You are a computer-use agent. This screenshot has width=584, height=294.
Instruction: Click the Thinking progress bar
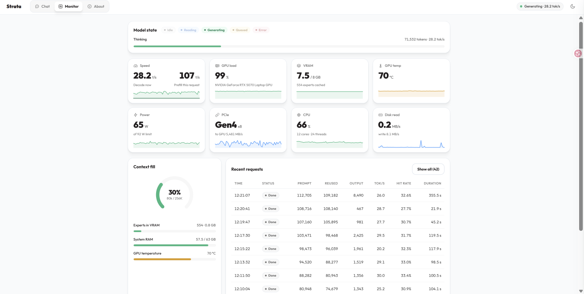[289, 46]
